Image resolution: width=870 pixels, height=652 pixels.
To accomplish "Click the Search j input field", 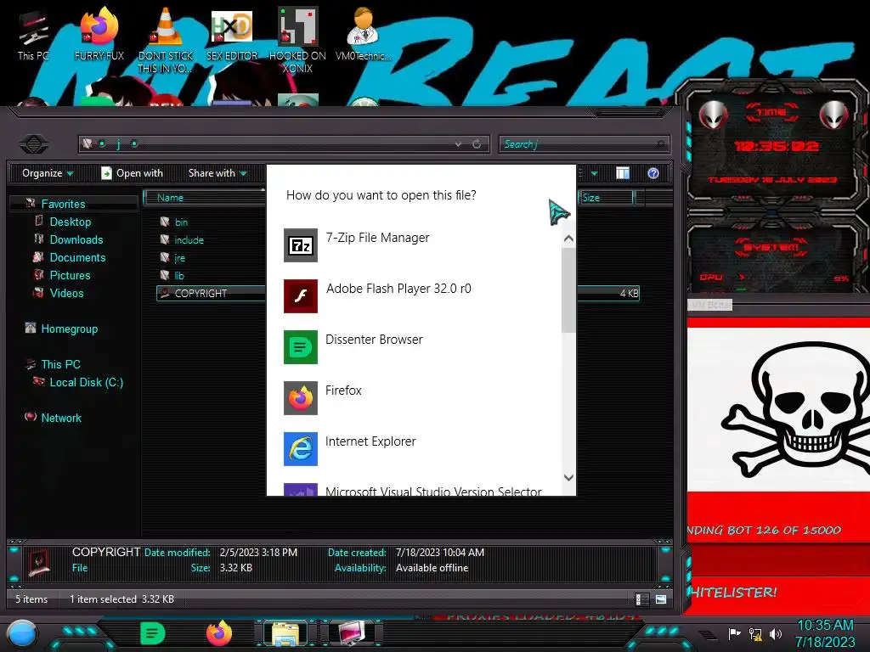I will point(584,144).
